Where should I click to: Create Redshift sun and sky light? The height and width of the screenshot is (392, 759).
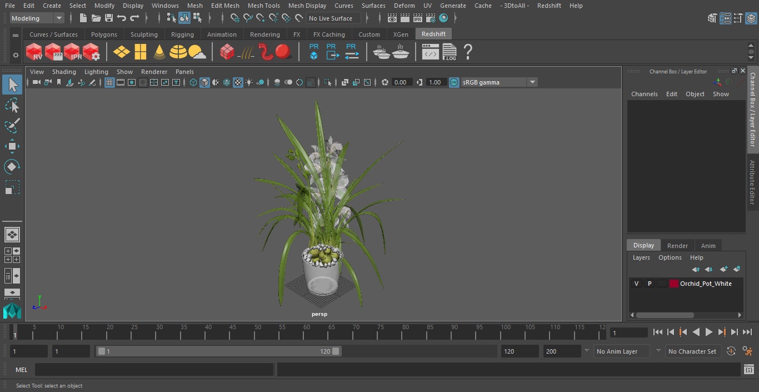coord(197,52)
